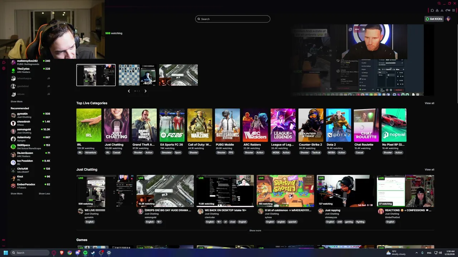This screenshot has height=257, width=458.
Task: Go to next carousel slide arrow
Action: coord(145,91)
